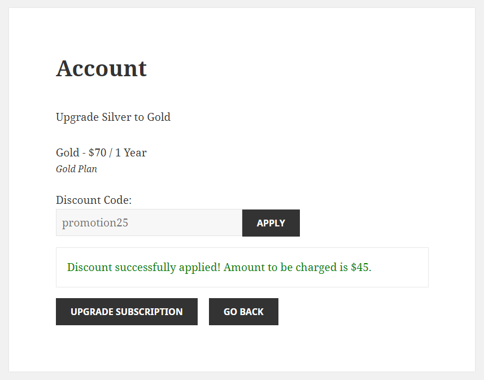
Task: Click the $45 amount in the message
Action: (360, 268)
